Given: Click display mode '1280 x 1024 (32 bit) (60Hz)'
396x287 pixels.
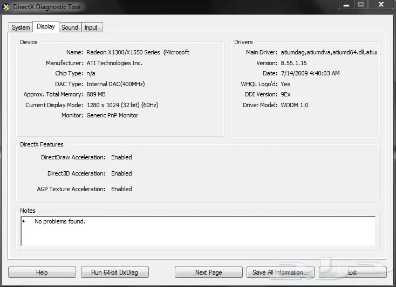Looking at the screenshot, I should [123, 105].
